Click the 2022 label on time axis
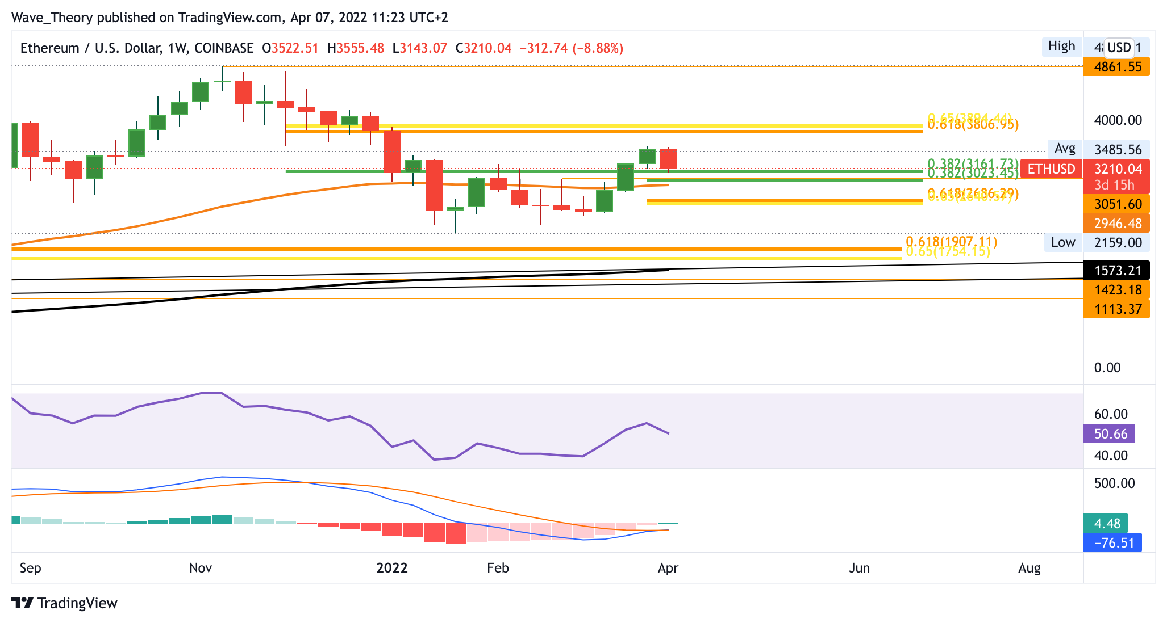This screenshot has height=623, width=1167. (392, 568)
